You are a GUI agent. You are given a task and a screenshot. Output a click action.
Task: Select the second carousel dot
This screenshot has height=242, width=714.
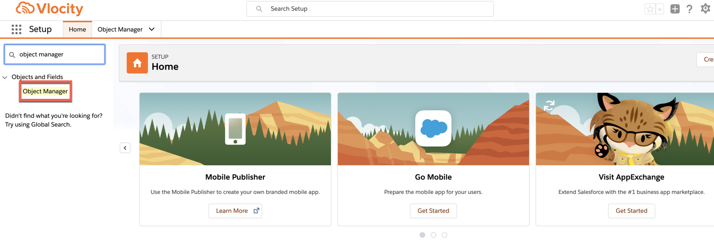(x=433, y=235)
